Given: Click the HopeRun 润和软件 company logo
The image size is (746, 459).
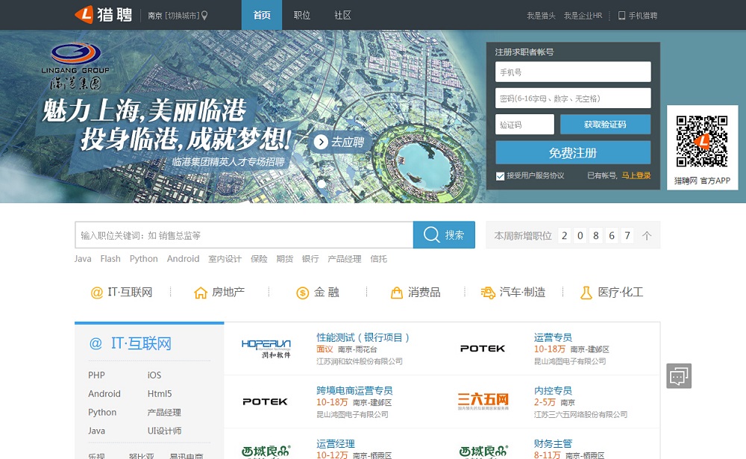Looking at the screenshot, I should tap(266, 349).
